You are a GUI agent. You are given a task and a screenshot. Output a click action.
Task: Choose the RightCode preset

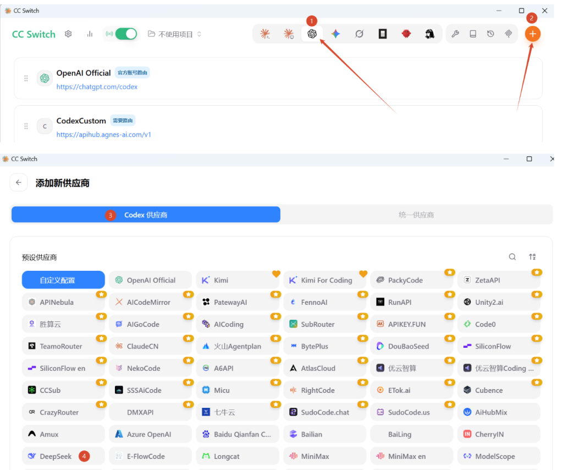pyautogui.click(x=324, y=390)
